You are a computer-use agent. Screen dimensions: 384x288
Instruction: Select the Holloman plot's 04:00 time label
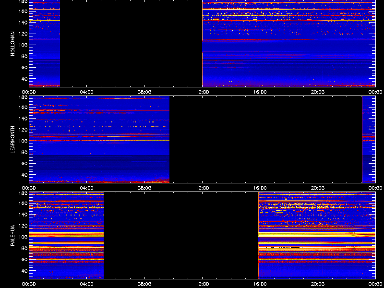pyautogui.click(x=87, y=92)
